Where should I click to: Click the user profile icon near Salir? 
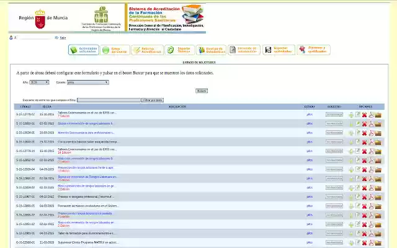11,38
